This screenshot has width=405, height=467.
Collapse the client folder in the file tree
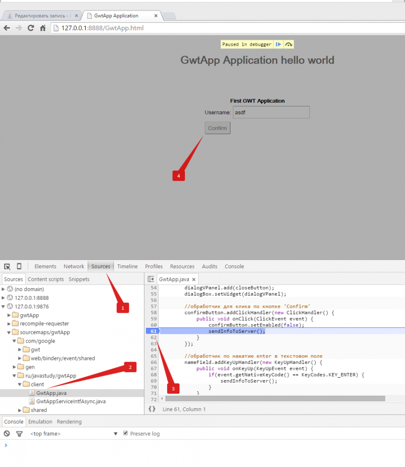[21, 384]
